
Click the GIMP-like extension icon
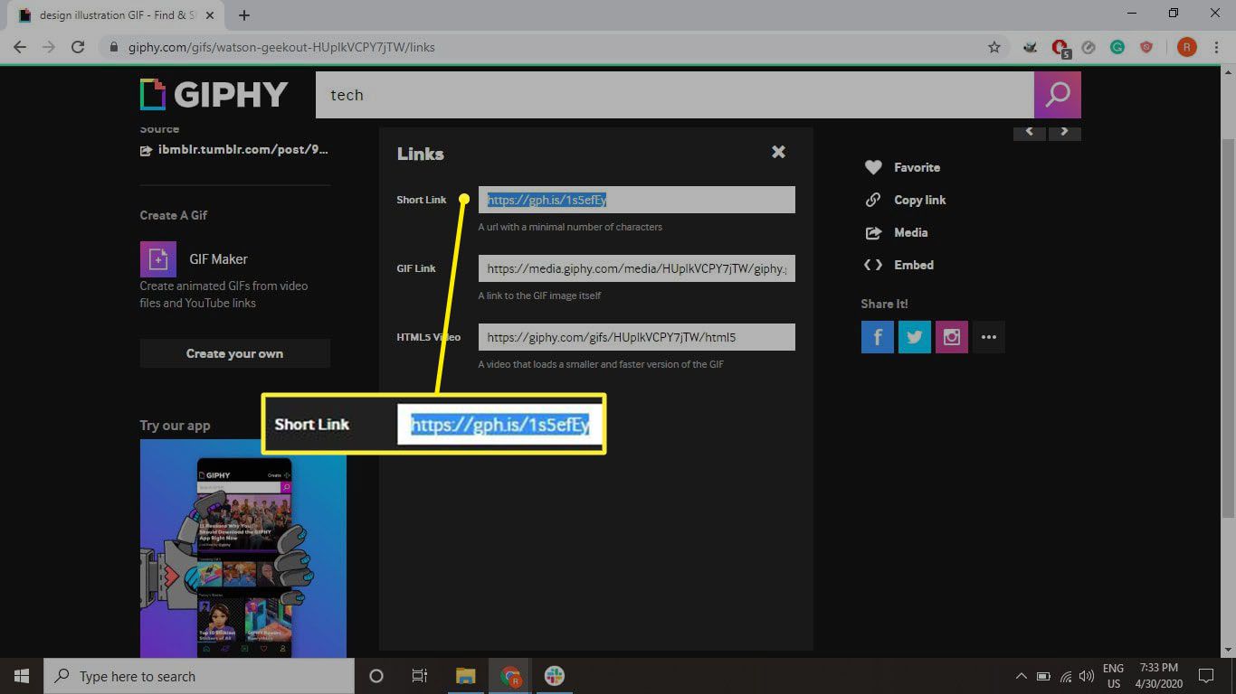[x=1031, y=47]
